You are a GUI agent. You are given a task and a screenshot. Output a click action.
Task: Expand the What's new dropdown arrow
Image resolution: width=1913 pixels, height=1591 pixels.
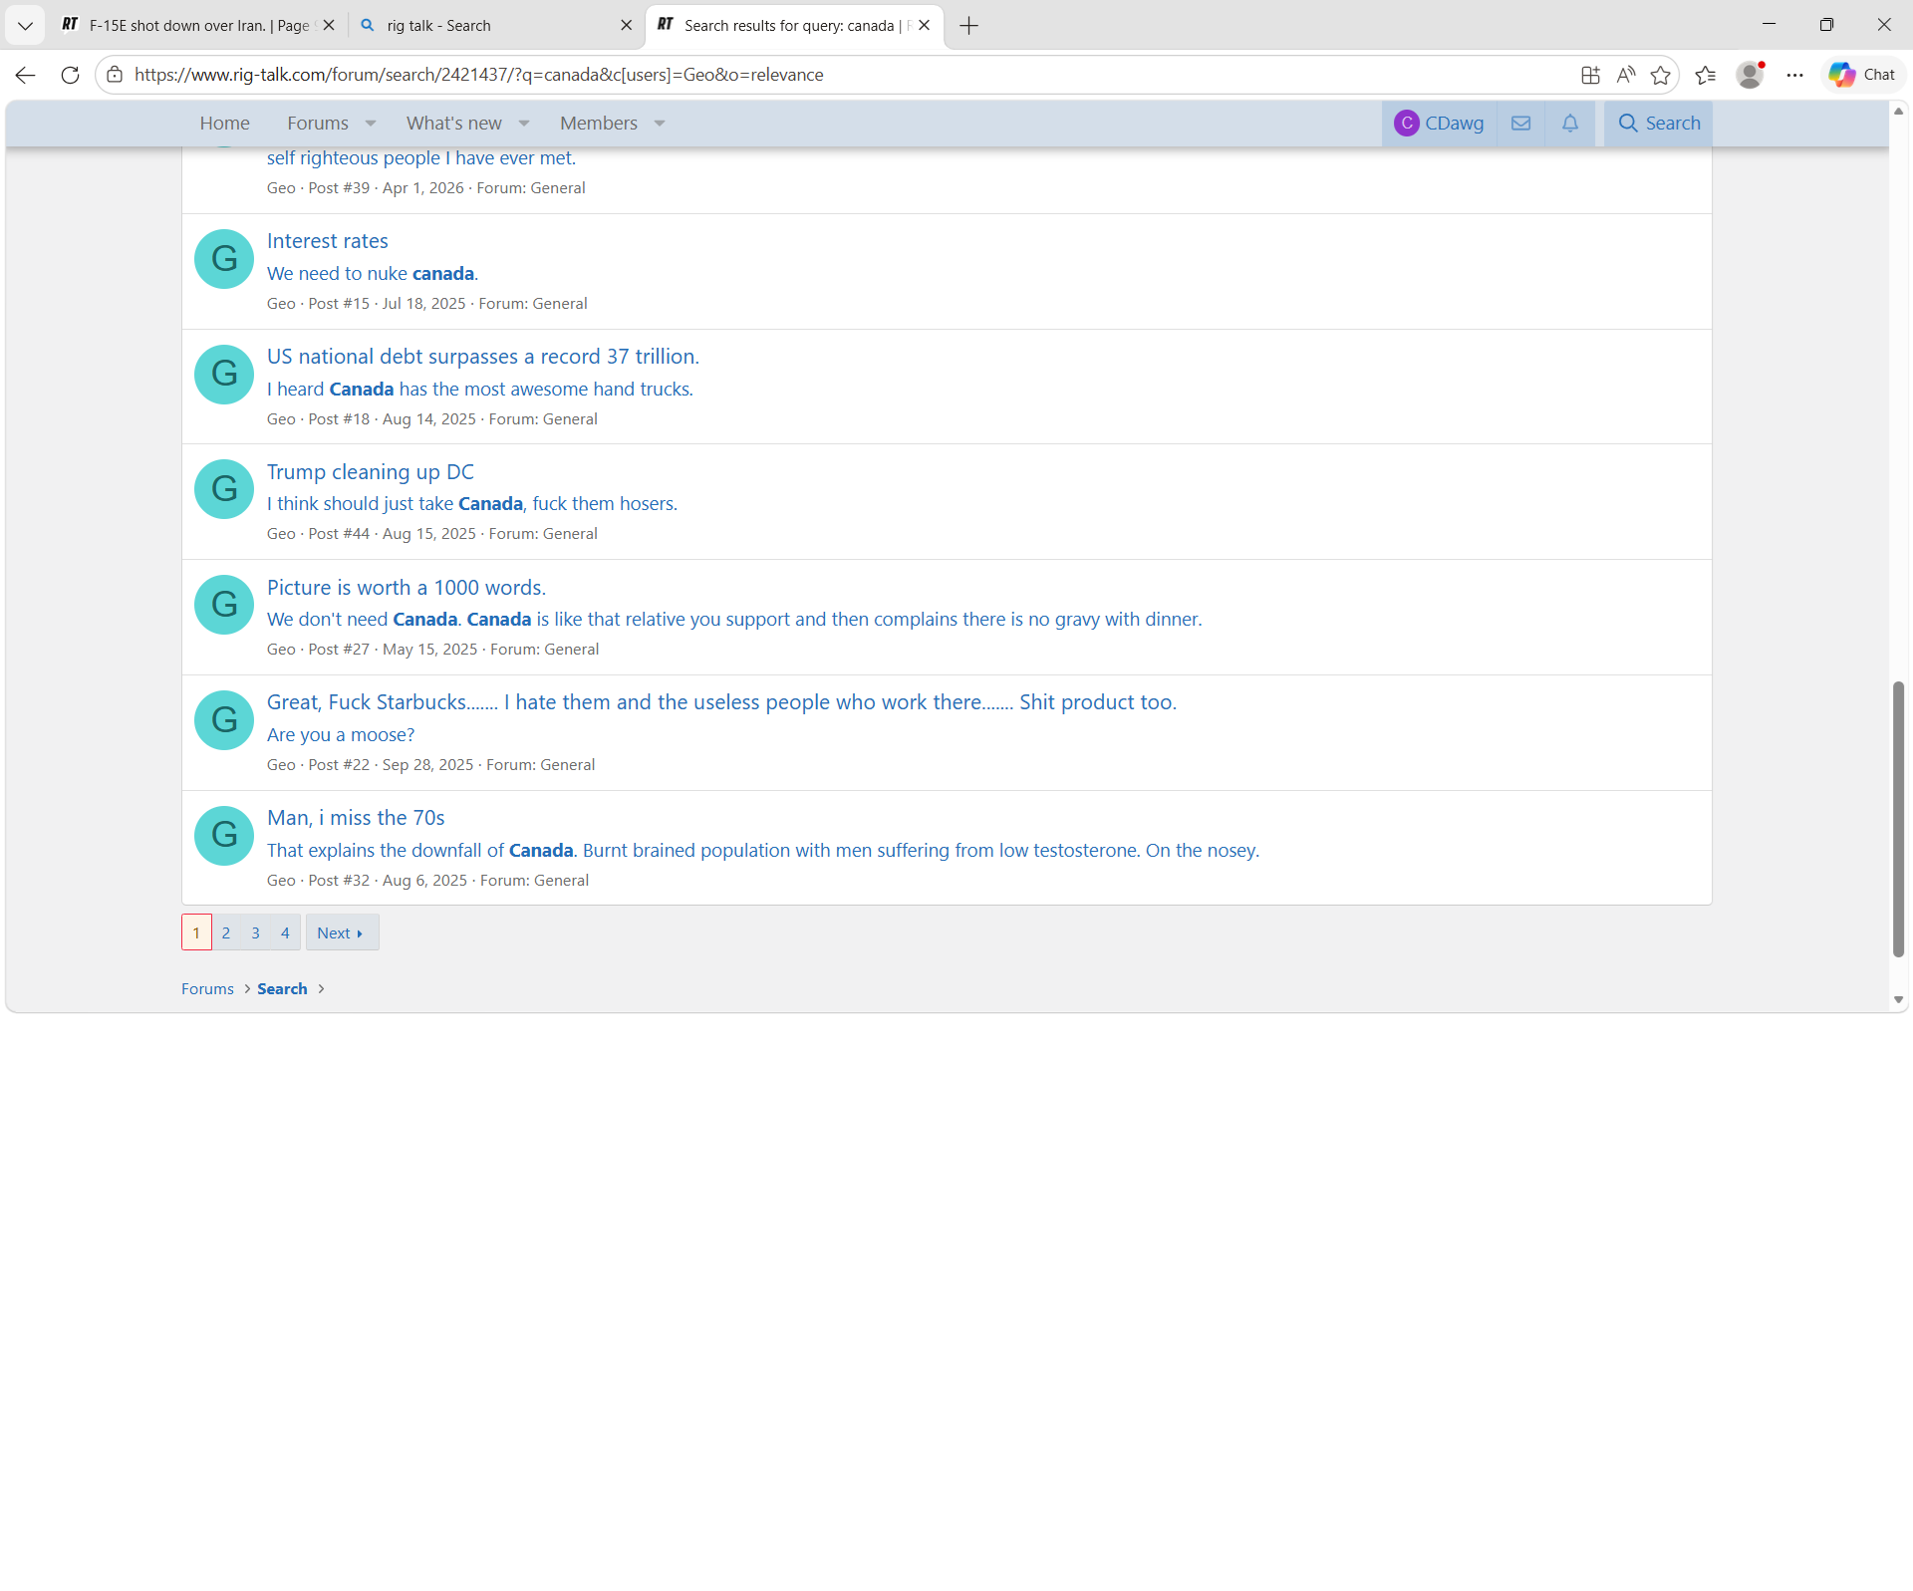(x=524, y=124)
